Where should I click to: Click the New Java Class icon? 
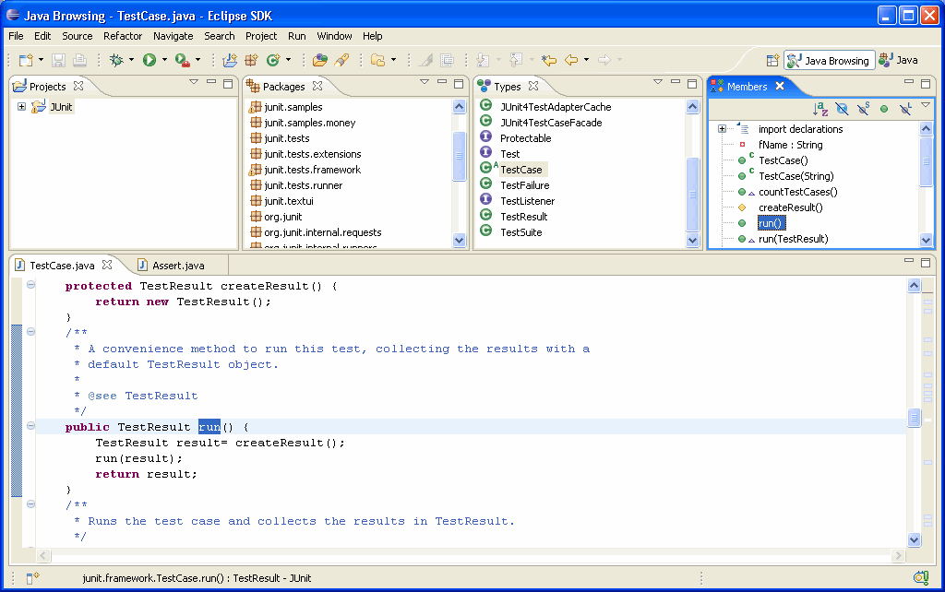coord(273,60)
